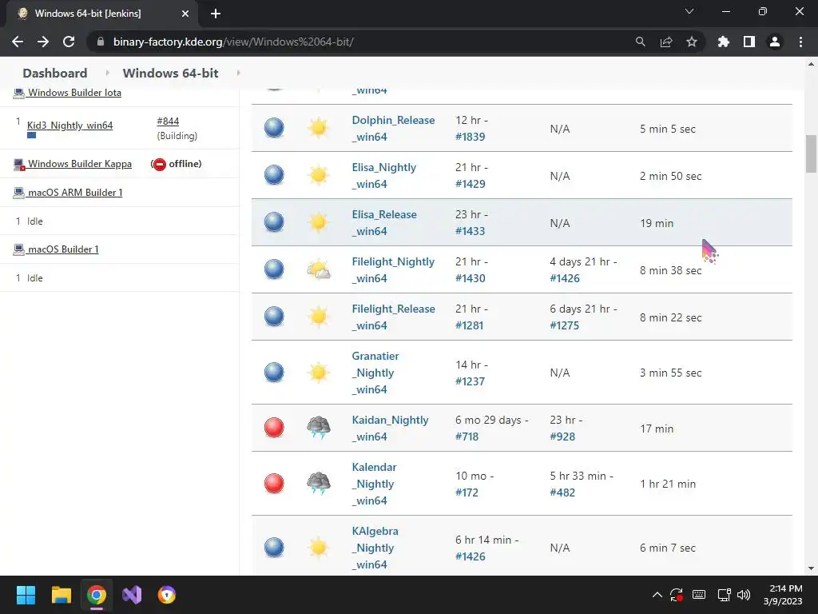Toggle the Chrome side panel icon
The width and height of the screenshot is (818, 614).
pos(749,42)
